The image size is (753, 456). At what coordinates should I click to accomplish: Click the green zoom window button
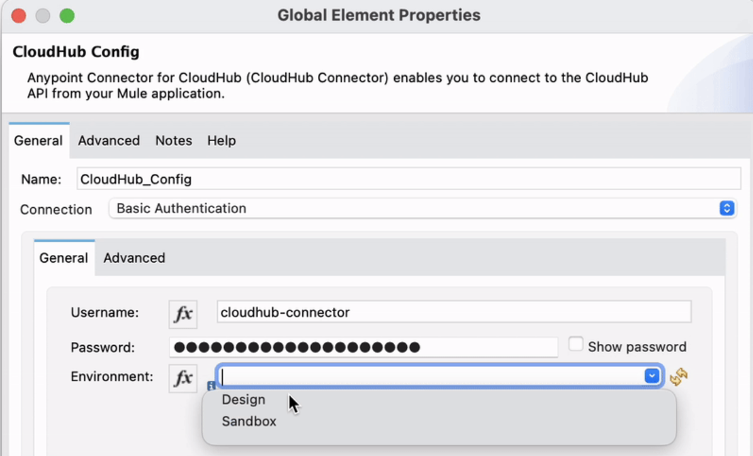67,16
